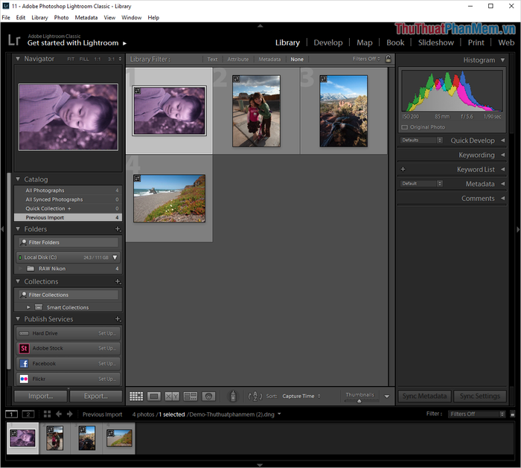Click Set Up for Hard Drive
Image resolution: width=521 pixels, height=468 pixels.
107,333
